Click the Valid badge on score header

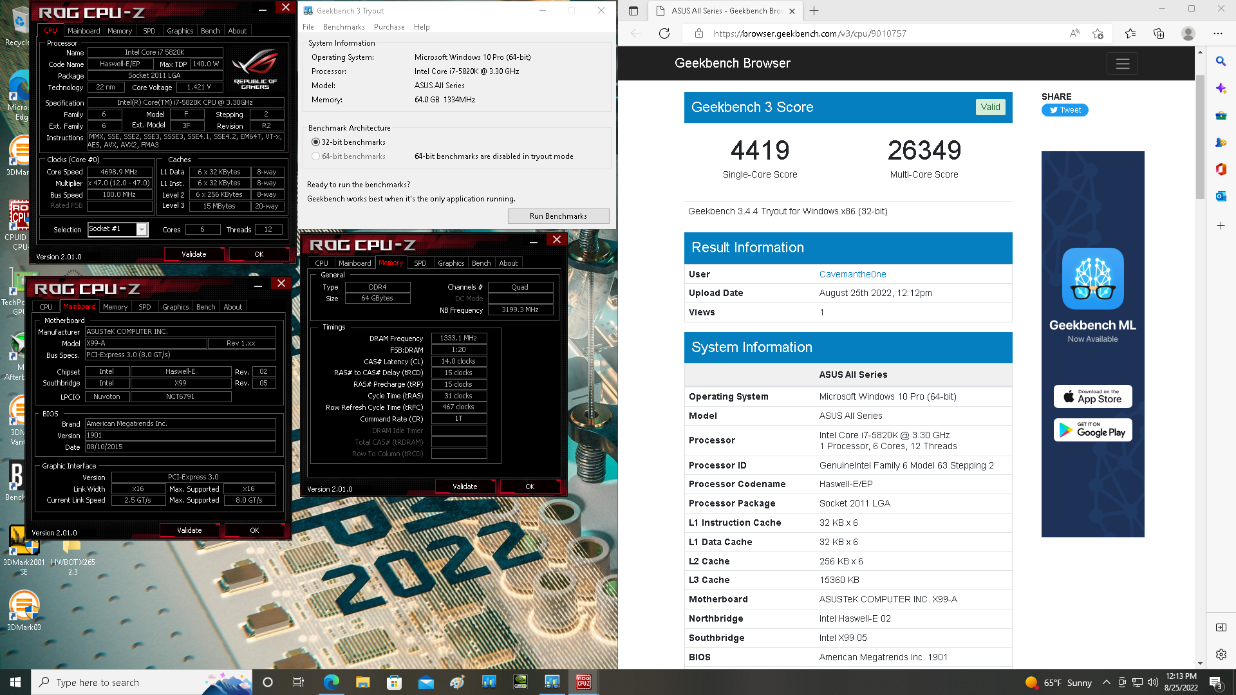[990, 107]
